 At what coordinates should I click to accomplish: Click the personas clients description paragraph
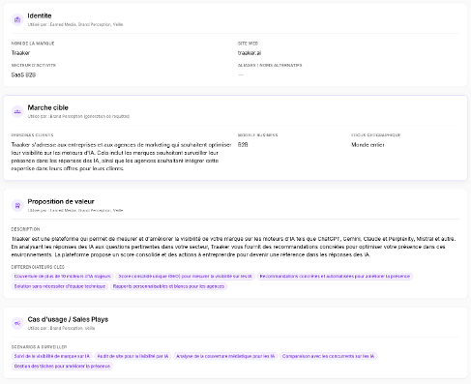(121, 157)
